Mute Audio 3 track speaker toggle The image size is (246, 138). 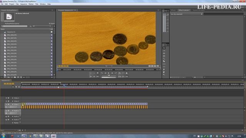[x=6, y=120]
